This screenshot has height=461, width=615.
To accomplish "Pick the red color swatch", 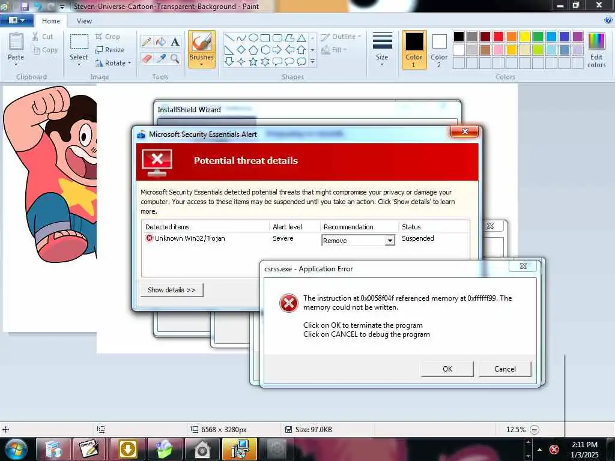I will point(498,37).
